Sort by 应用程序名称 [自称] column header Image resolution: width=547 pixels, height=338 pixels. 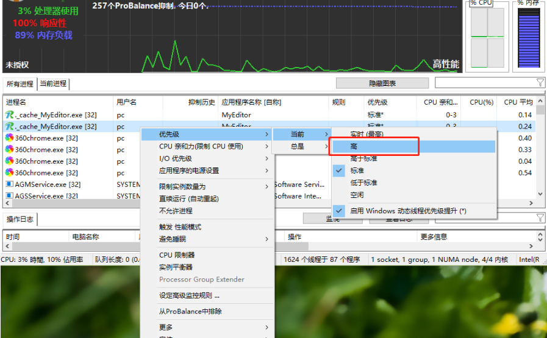[x=273, y=102]
